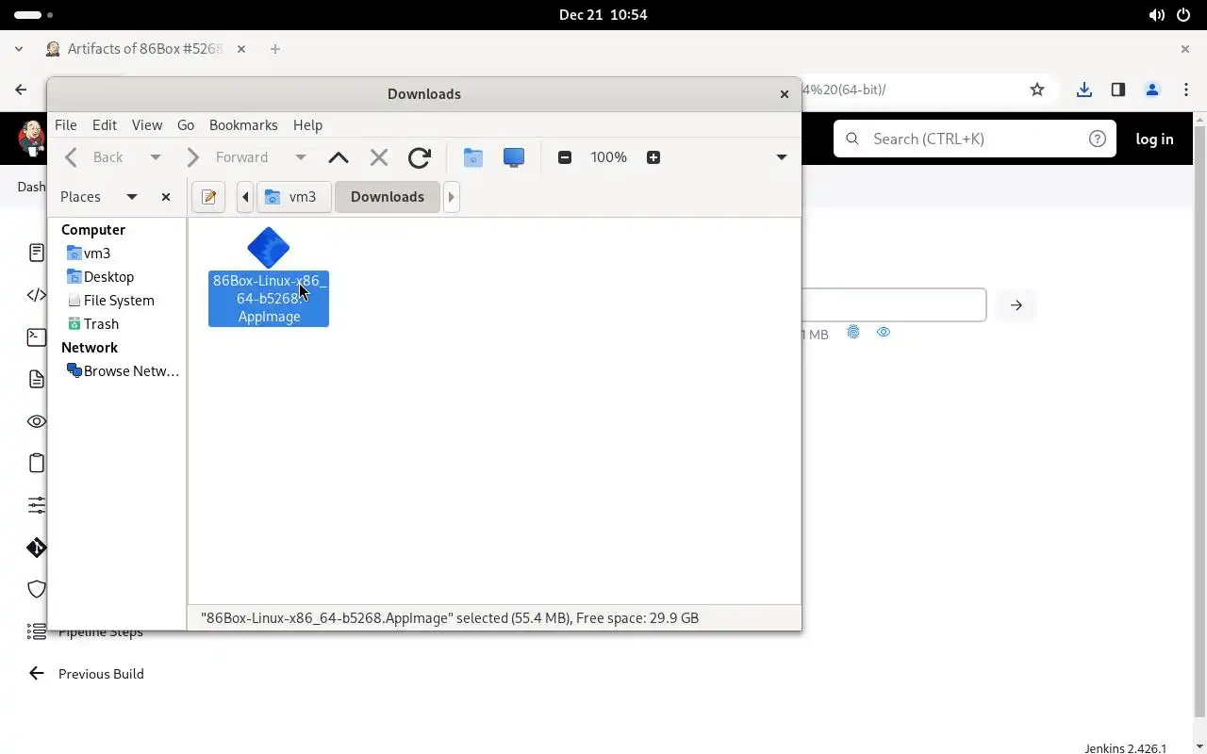Click the Jenkins search help icon
This screenshot has height=754, width=1207.
pos(1098,139)
